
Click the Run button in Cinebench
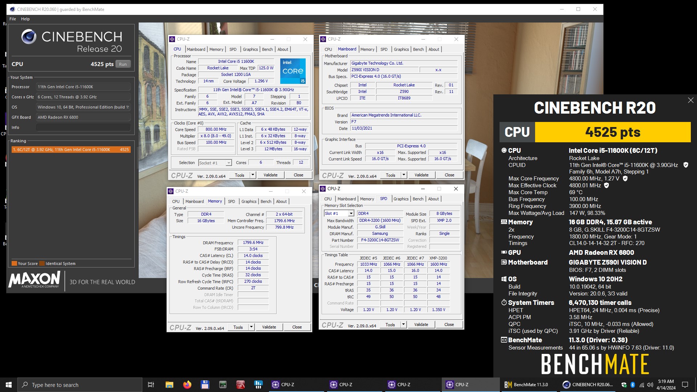(x=123, y=64)
